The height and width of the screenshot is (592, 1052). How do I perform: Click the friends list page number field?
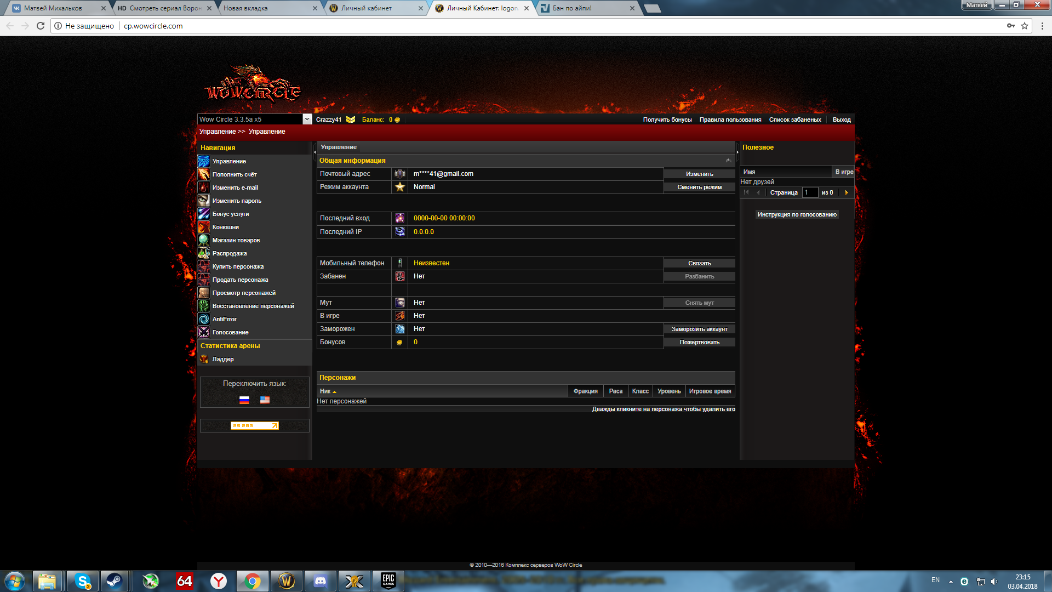click(x=809, y=192)
